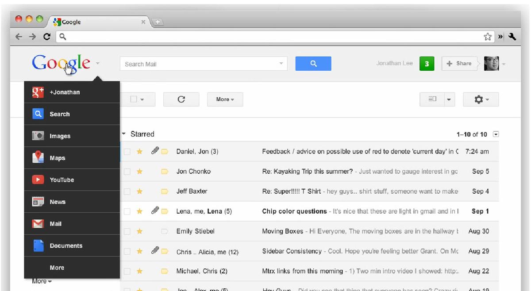Image resolution: width=531 pixels, height=291 pixels.
Task: Unstar the Jon Chonko email
Action: click(x=139, y=172)
